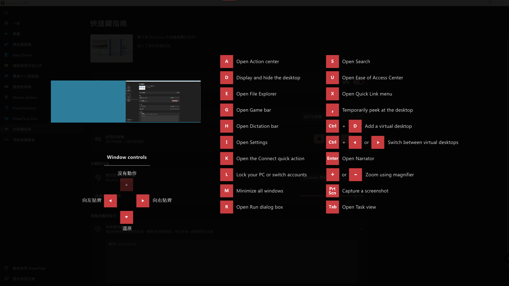The image size is (509, 286).
Task: Click the Prt Scn key tile for screenshot
Action: click(x=332, y=191)
